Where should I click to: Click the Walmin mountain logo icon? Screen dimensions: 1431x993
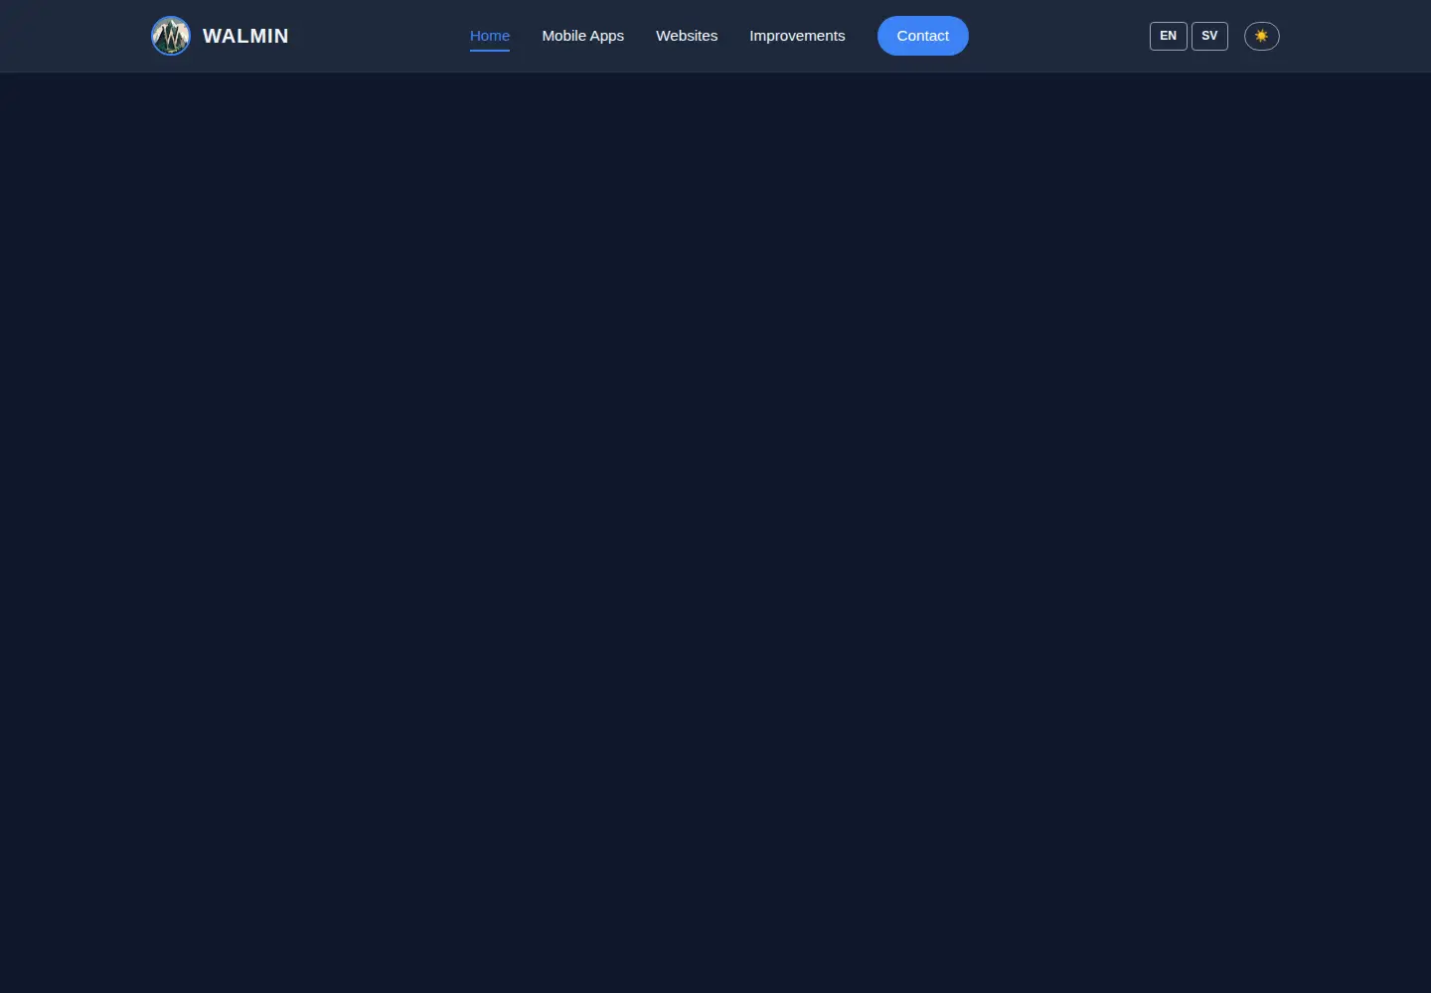[x=171, y=36]
